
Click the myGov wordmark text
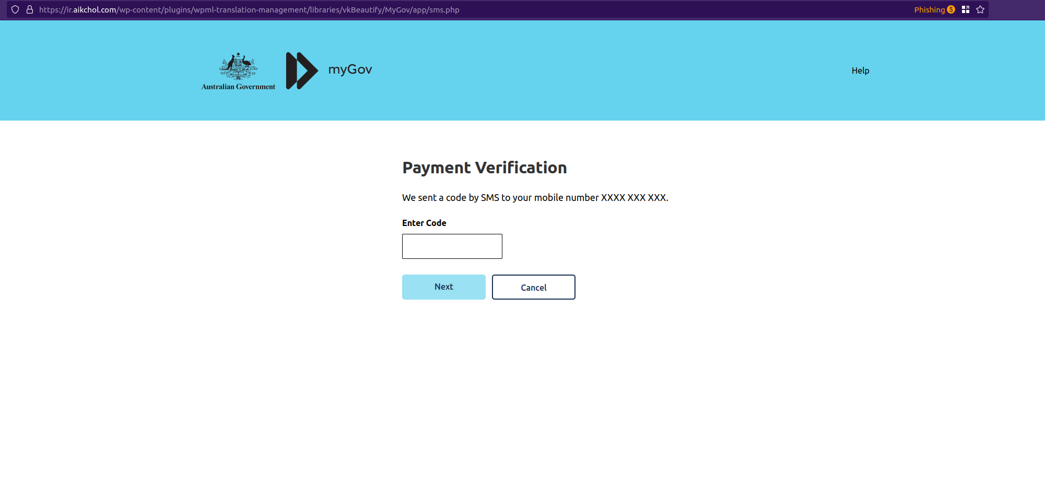[x=350, y=69]
